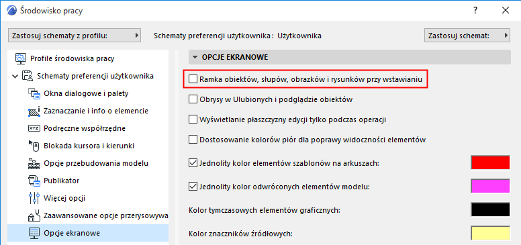Enable Ramka obiektów, słupów checkbox
The height and width of the screenshot is (245, 521).
193,79
